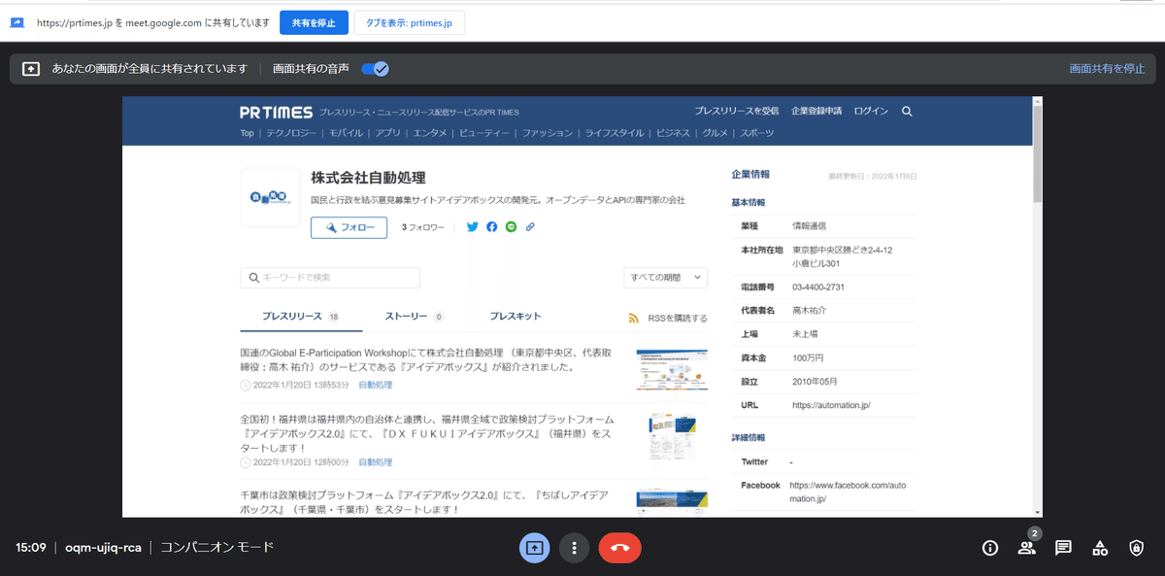Switch to the プレスキット tab
This screenshot has width=1165, height=576.
(x=516, y=317)
